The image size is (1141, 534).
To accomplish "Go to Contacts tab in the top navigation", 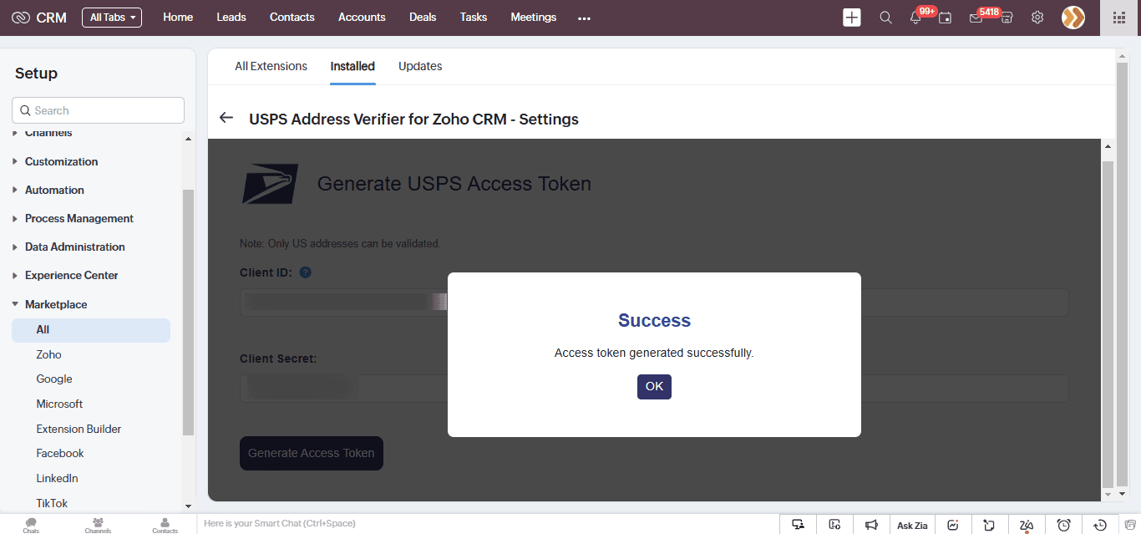I will (x=292, y=18).
